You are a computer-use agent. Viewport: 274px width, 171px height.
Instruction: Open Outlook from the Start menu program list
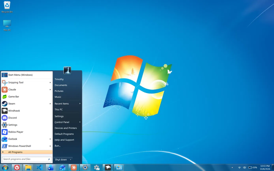(26, 139)
